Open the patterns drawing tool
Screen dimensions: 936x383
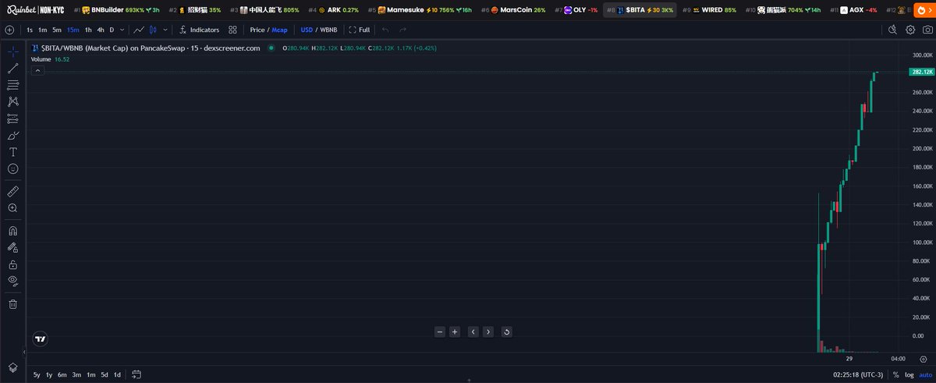[12, 101]
